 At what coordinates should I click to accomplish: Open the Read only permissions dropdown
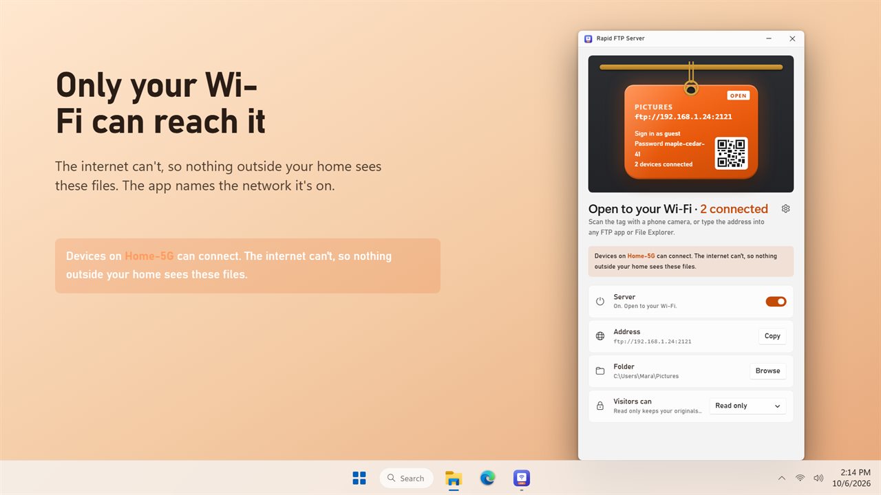(747, 406)
